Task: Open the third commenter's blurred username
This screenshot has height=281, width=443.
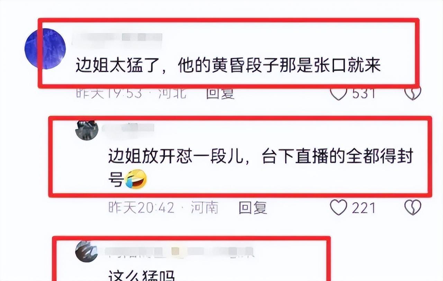Action: (x=179, y=253)
